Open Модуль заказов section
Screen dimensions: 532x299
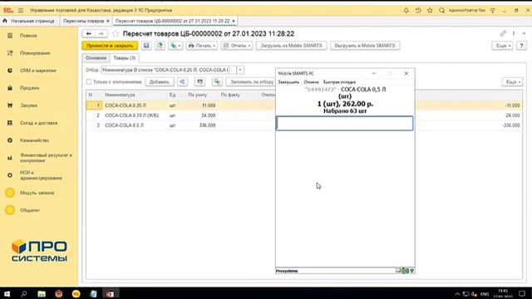coord(37,193)
